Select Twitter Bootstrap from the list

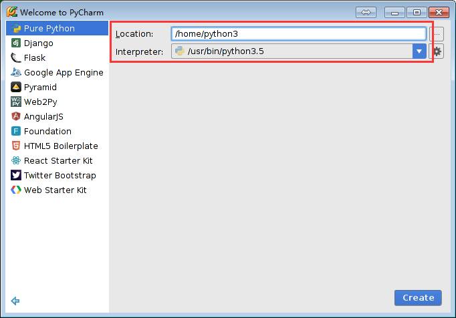(x=57, y=175)
